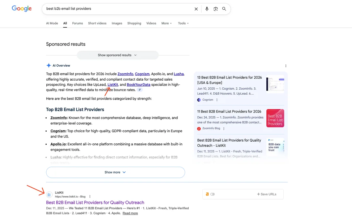Click Save URLs button
352x221 pixels.
point(267,194)
